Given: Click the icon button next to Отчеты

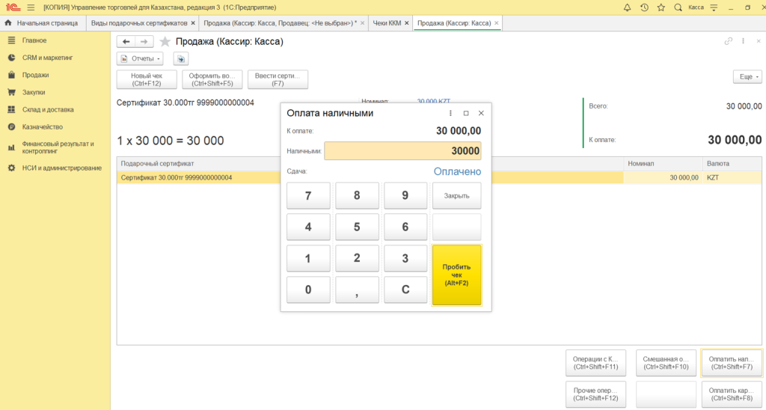Looking at the screenshot, I should 181,58.
